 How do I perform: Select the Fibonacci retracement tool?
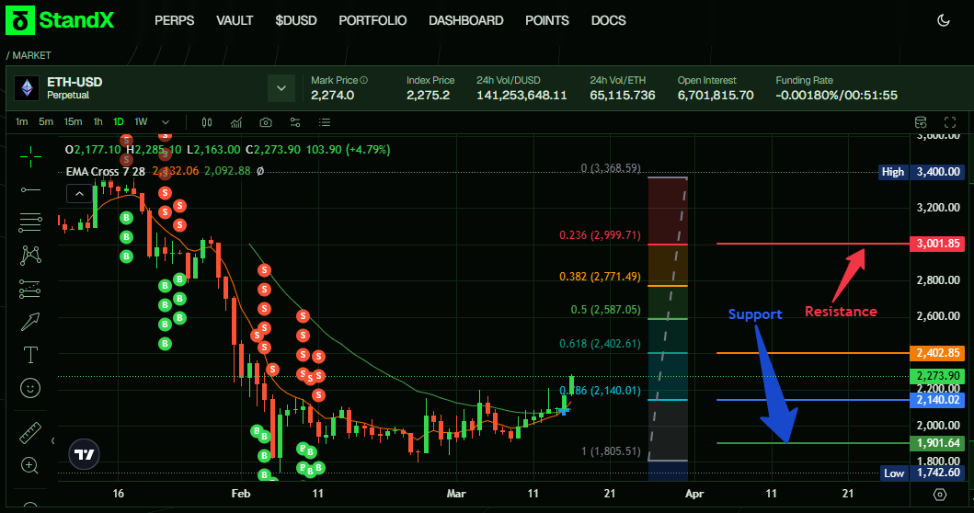click(x=30, y=222)
